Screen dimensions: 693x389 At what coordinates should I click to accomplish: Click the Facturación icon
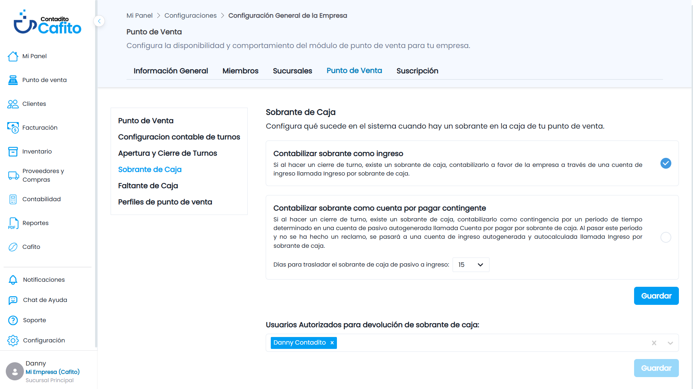coord(13,127)
